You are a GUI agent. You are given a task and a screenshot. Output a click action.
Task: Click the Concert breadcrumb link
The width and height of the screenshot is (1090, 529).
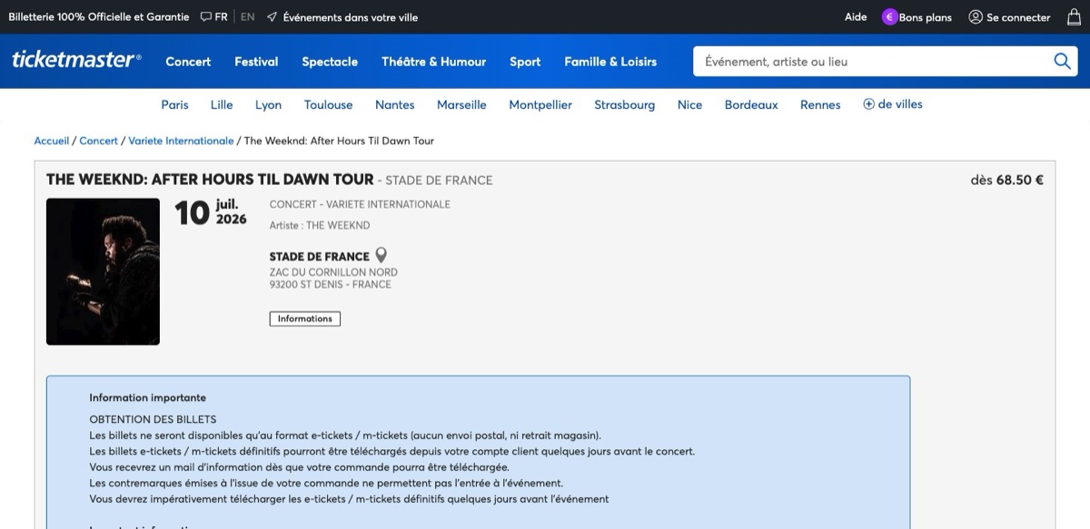tap(98, 141)
